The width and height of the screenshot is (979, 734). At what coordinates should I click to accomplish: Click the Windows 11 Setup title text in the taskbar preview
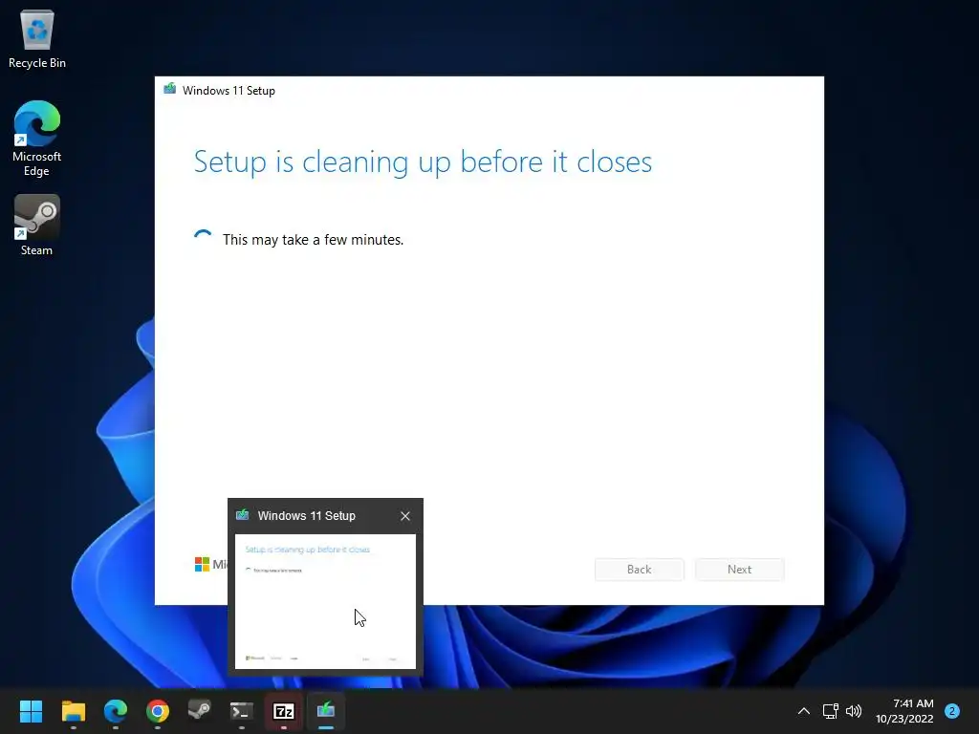[x=307, y=515]
